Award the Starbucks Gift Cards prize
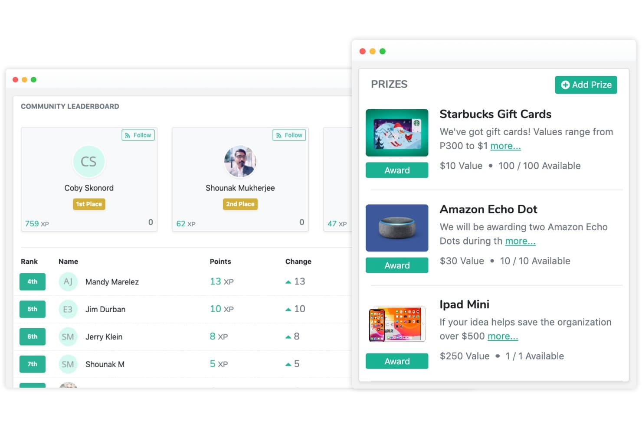 coord(396,170)
